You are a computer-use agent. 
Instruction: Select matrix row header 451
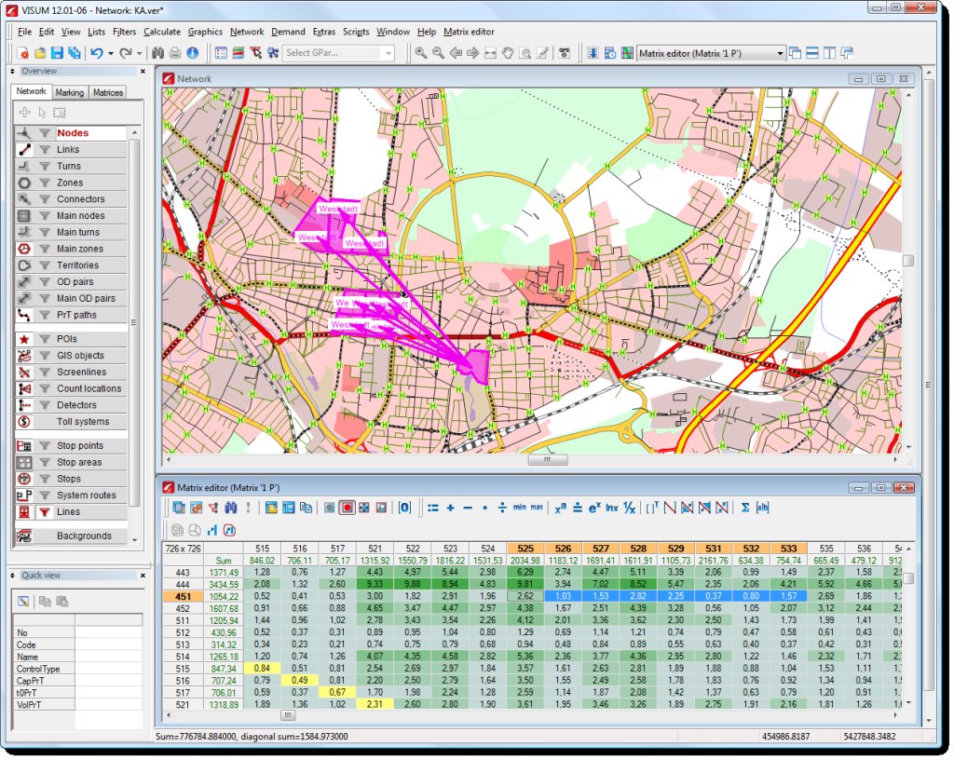click(183, 596)
